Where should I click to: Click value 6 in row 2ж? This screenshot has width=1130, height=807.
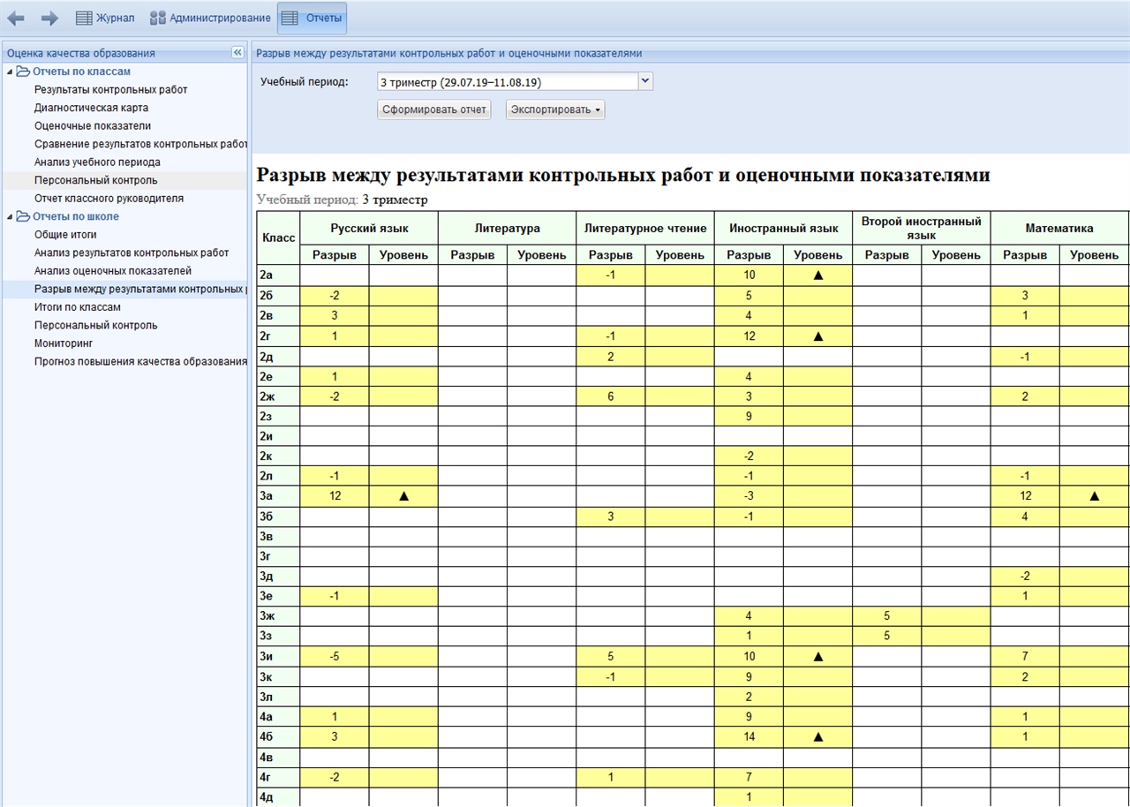tap(611, 396)
